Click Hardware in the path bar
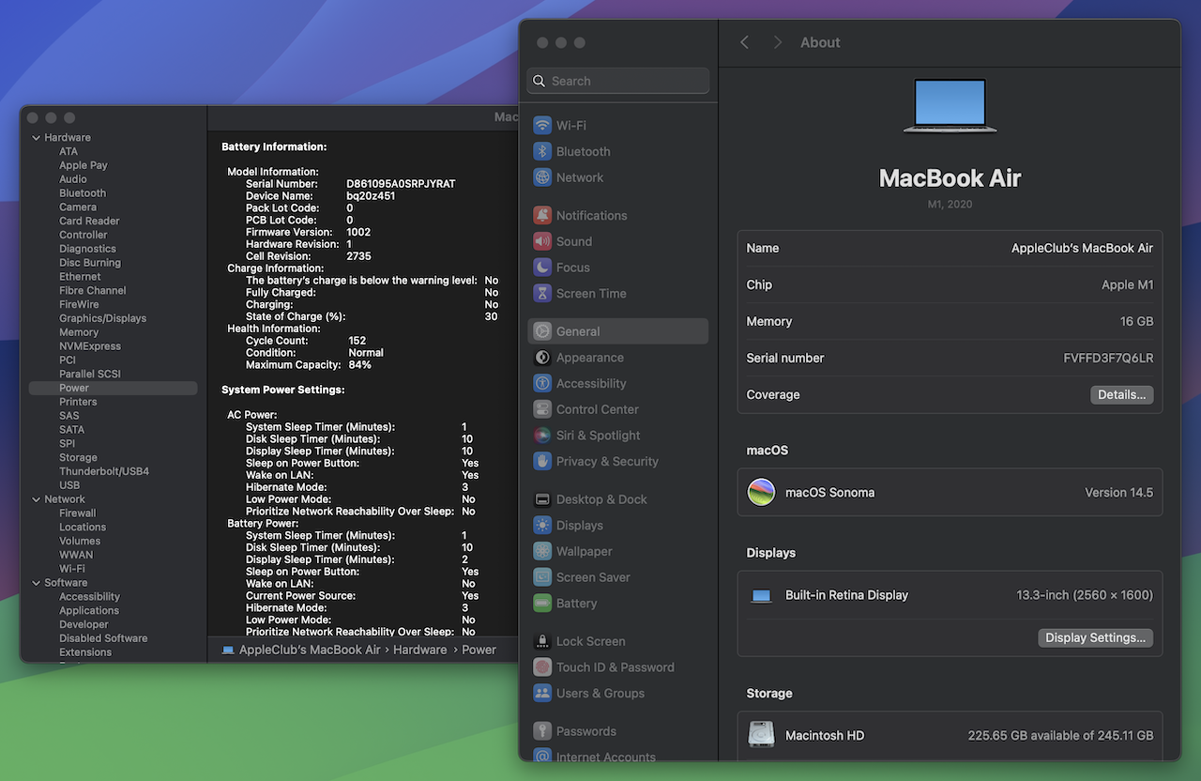1201x781 pixels. tap(420, 650)
